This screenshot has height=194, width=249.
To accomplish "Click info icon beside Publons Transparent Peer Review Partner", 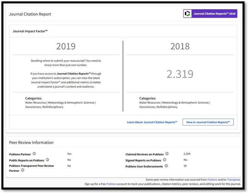I will pos(23,170).
